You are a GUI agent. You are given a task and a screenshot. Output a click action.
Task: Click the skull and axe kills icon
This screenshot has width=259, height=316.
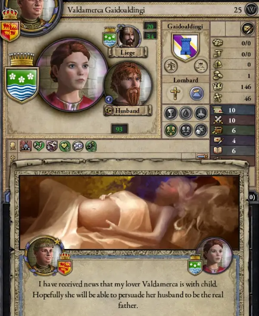tap(201, 130)
